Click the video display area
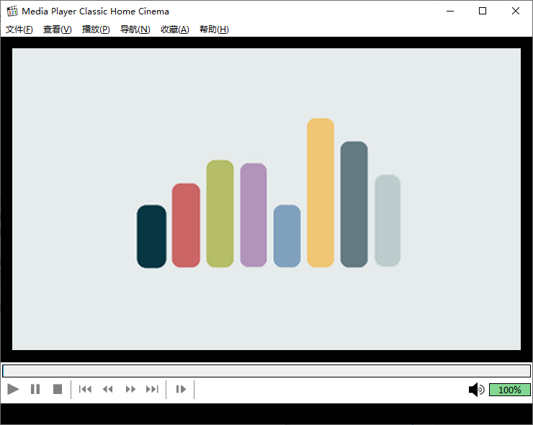Screen dimensions: 533x425 point(266,199)
